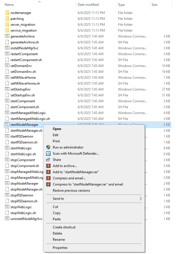This screenshot has height=254, width=177.
Task: Select the stopComponent.sh file name
Action: point(25,166)
